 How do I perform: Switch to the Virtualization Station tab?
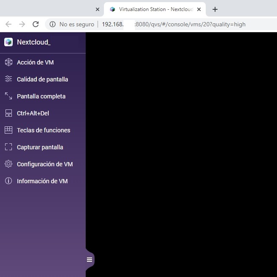153,9
